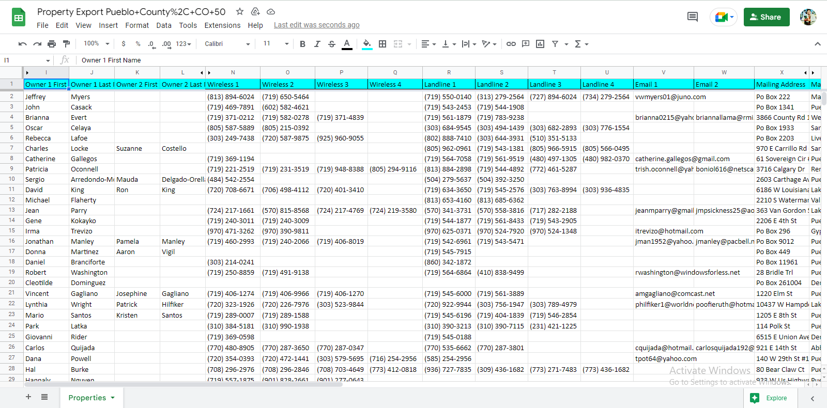The height and width of the screenshot is (408, 827).
Task: Select the 'Mailing Address' header cell
Action: (x=782, y=84)
